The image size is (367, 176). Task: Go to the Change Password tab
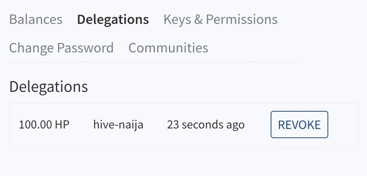point(61,48)
